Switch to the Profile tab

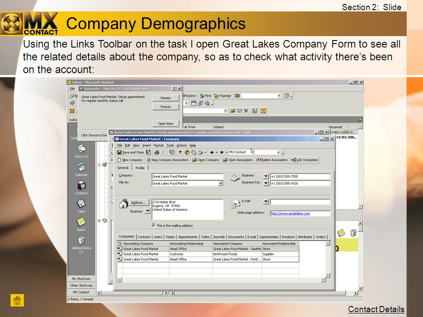[140, 168]
